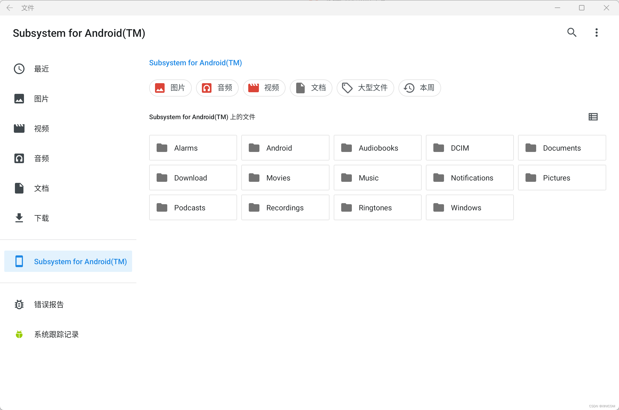619x410 pixels.
Task: Open the Download folder
Action: coord(193,178)
